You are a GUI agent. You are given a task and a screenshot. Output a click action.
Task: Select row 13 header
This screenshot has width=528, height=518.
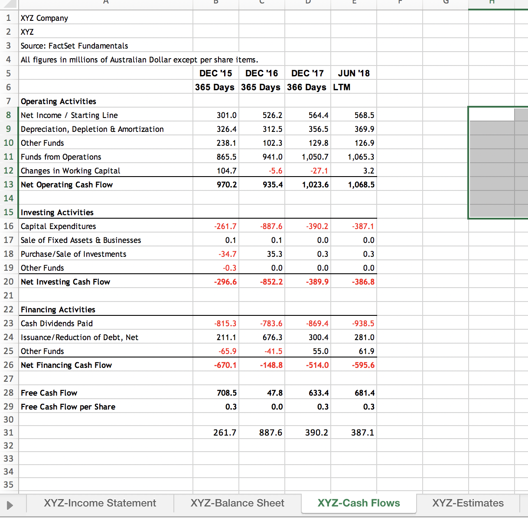(9, 184)
